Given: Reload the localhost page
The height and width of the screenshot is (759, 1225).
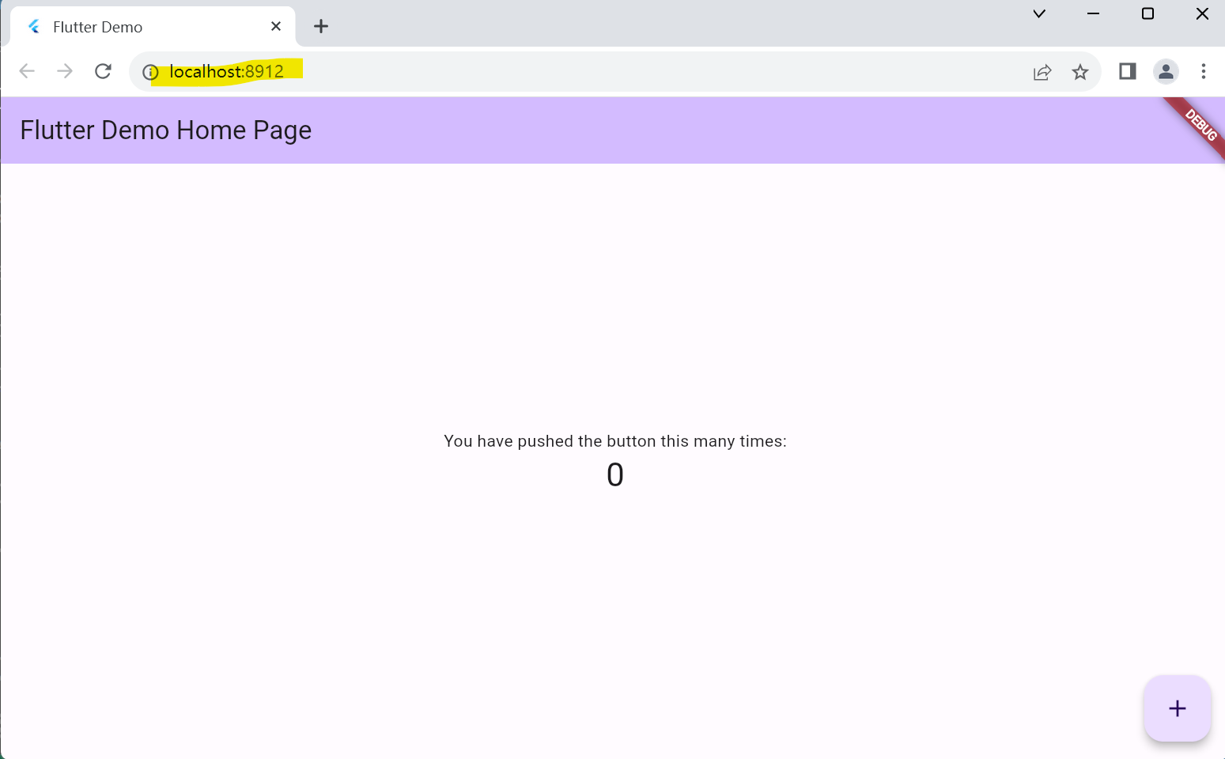Looking at the screenshot, I should pos(103,72).
